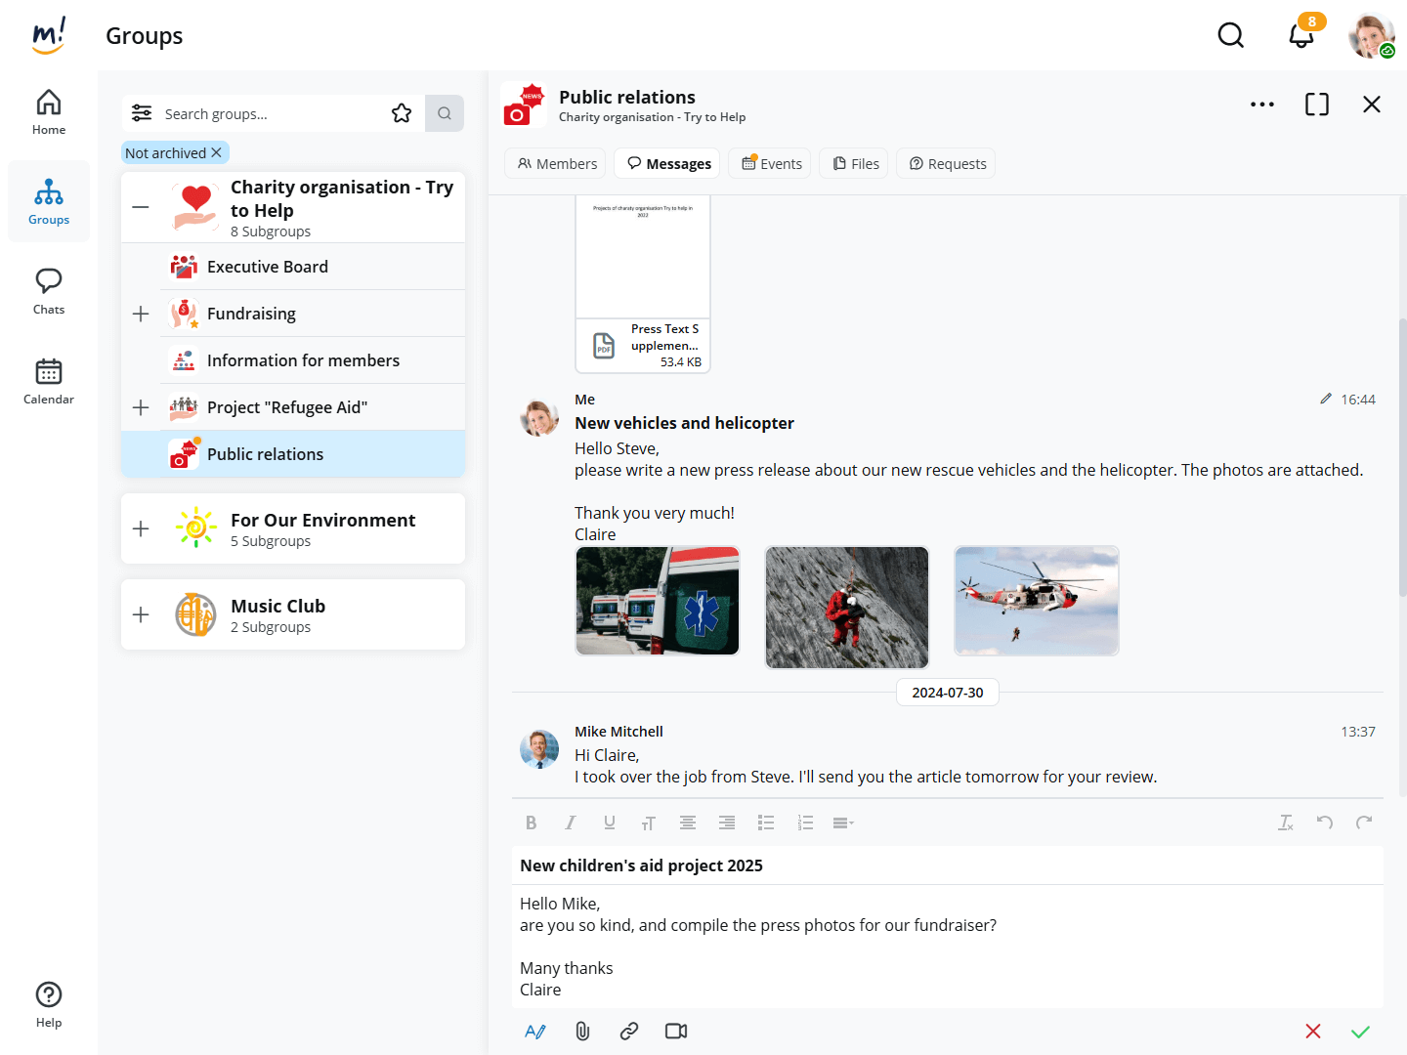Open the three-dots more options menu

[x=1261, y=105]
